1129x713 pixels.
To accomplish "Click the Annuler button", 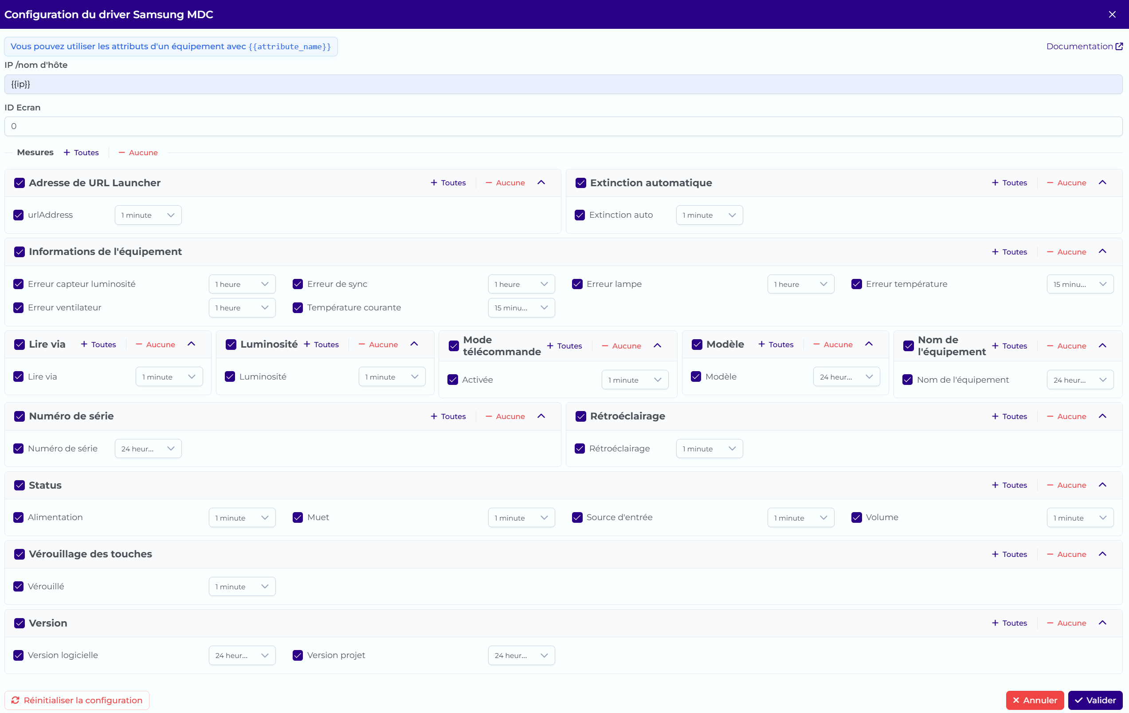I will (1035, 700).
